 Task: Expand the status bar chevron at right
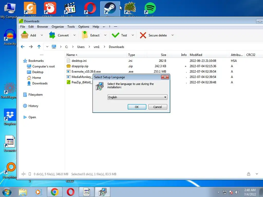pyautogui.click(x=257, y=174)
